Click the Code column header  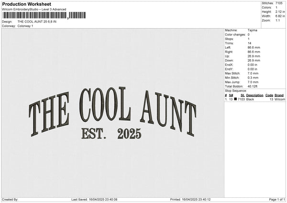point(269,95)
